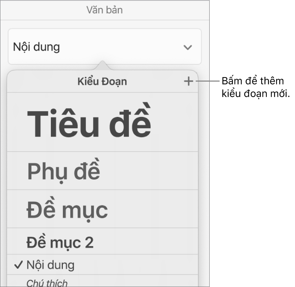Select the checked Nội dung style row
Viewport: 295px width, 287px height.
point(102,264)
